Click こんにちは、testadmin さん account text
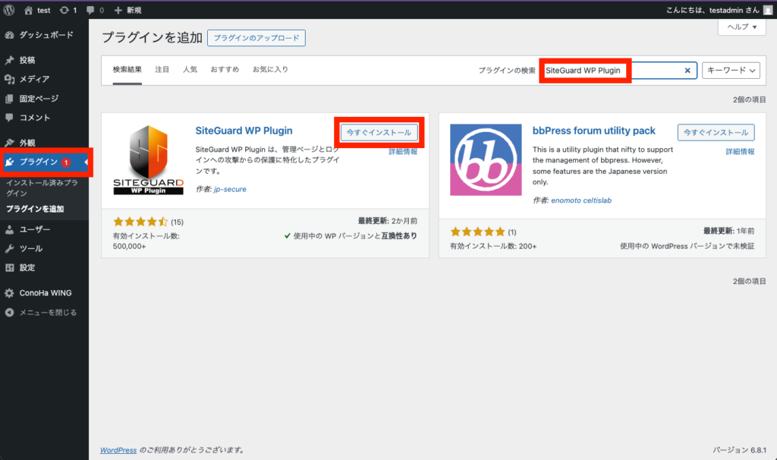The height and width of the screenshot is (460, 777). point(713,10)
